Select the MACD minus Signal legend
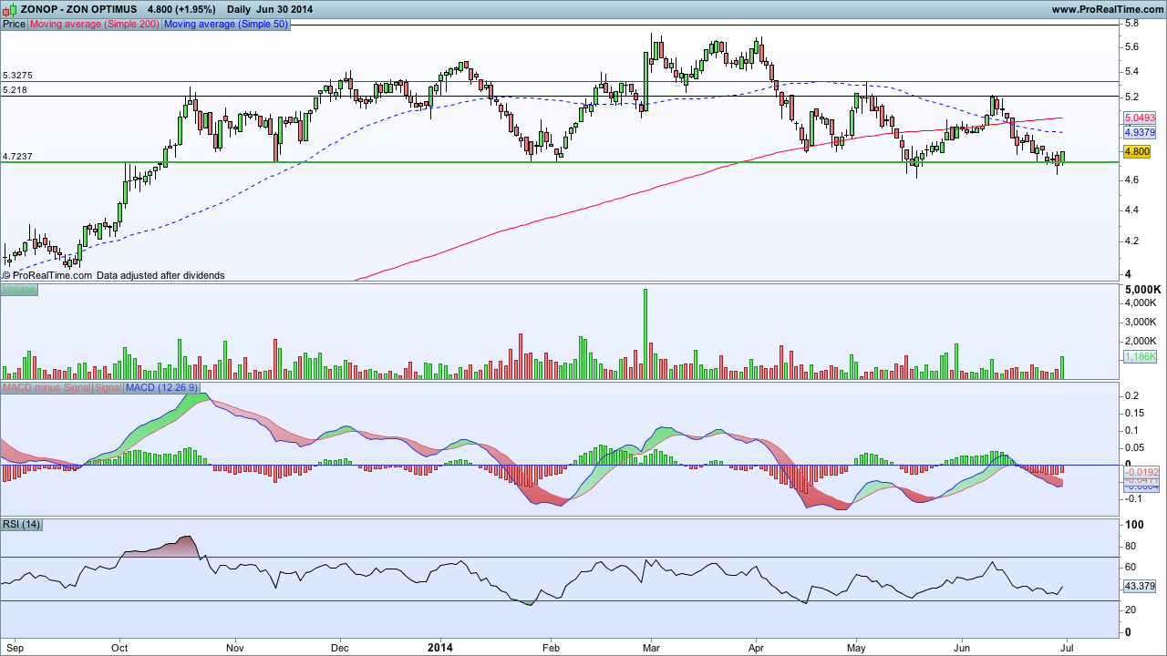The image size is (1167, 656). point(46,388)
